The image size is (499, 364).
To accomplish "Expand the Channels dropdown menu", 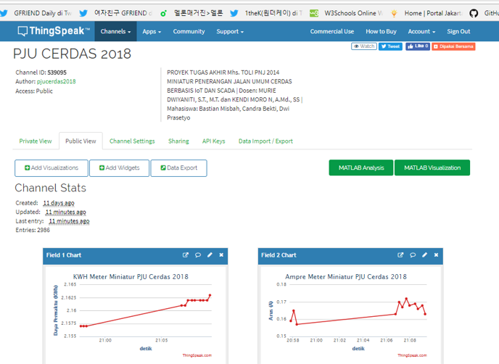I will coord(115,32).
